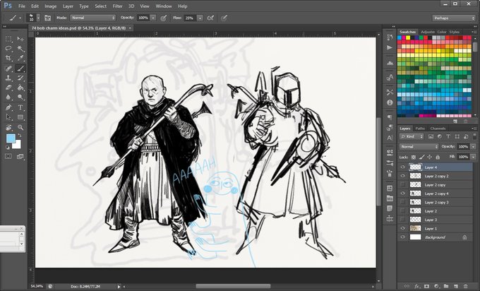The image size is (480, 291).
Task: Select the Magic Wand tool
Action: click(20, 49)
